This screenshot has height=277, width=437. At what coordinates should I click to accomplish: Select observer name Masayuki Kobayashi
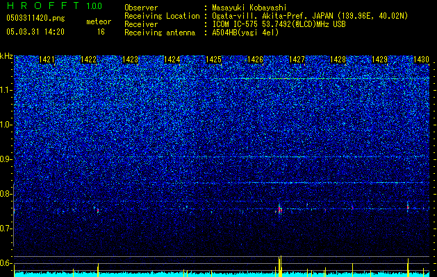click(x=249, y=8)
